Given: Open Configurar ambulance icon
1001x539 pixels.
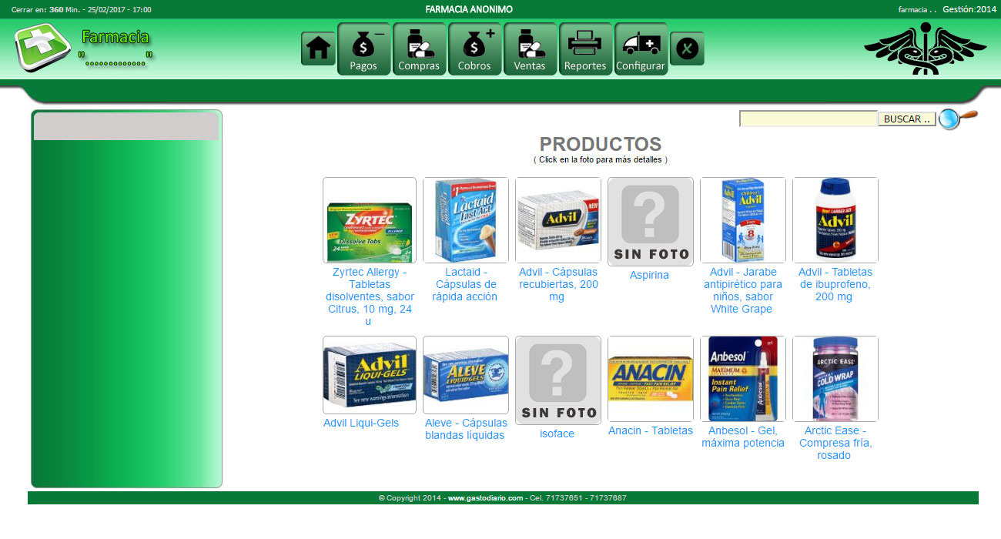Looking at the screenshot, I should pos(641,49).
